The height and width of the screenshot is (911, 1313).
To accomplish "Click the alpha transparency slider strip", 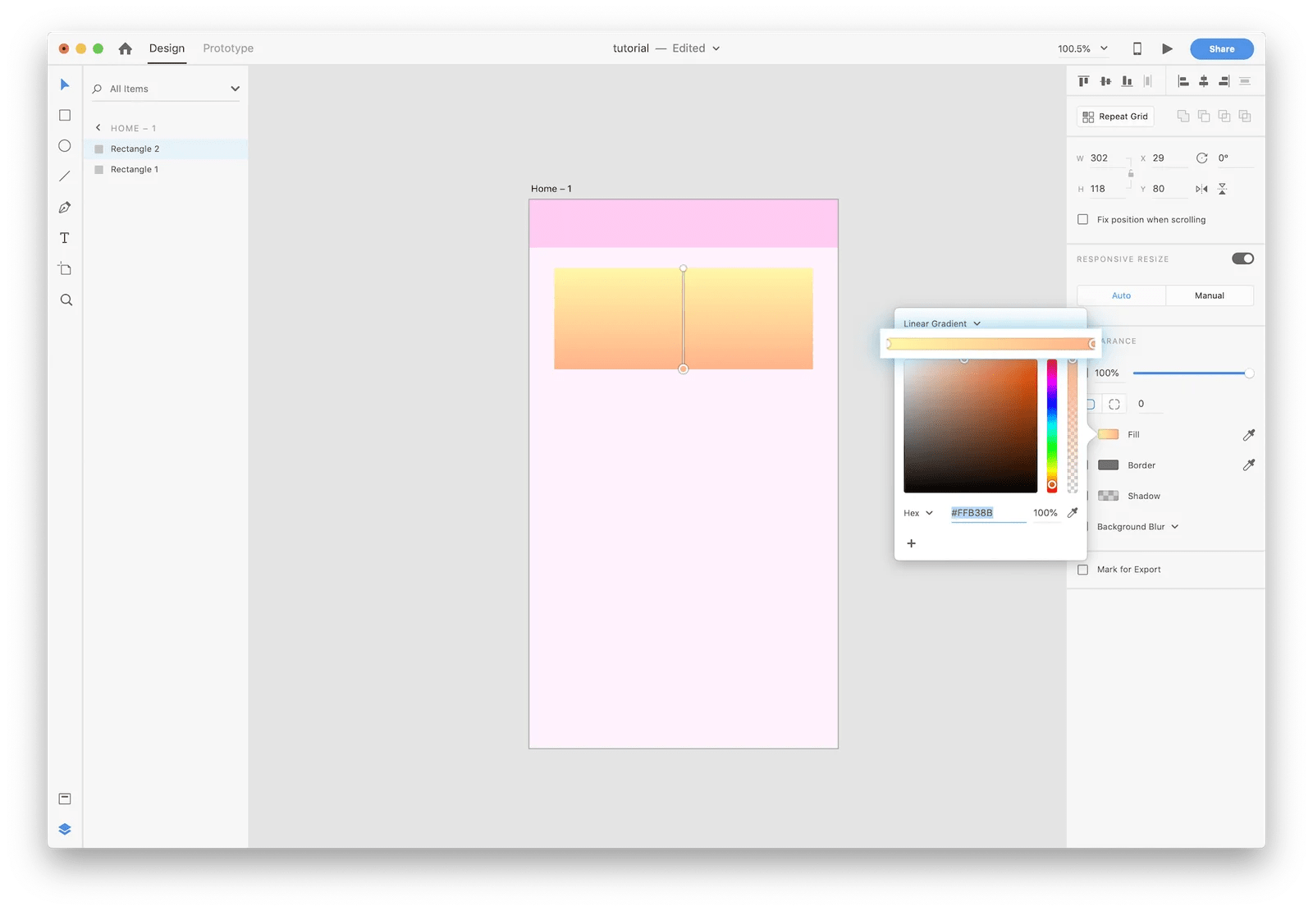I will pos(1072,426).
